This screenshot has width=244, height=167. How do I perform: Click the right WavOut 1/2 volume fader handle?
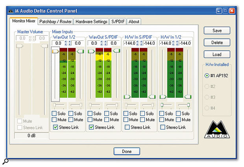80,51
